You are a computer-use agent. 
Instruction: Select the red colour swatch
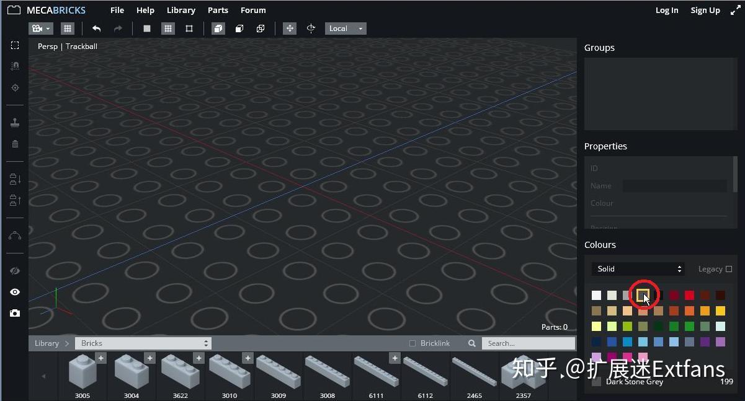click(x=689, y=295)
